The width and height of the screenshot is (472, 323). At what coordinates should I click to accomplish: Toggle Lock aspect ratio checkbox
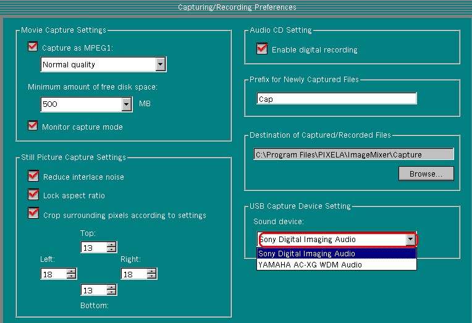click(33, 195)
